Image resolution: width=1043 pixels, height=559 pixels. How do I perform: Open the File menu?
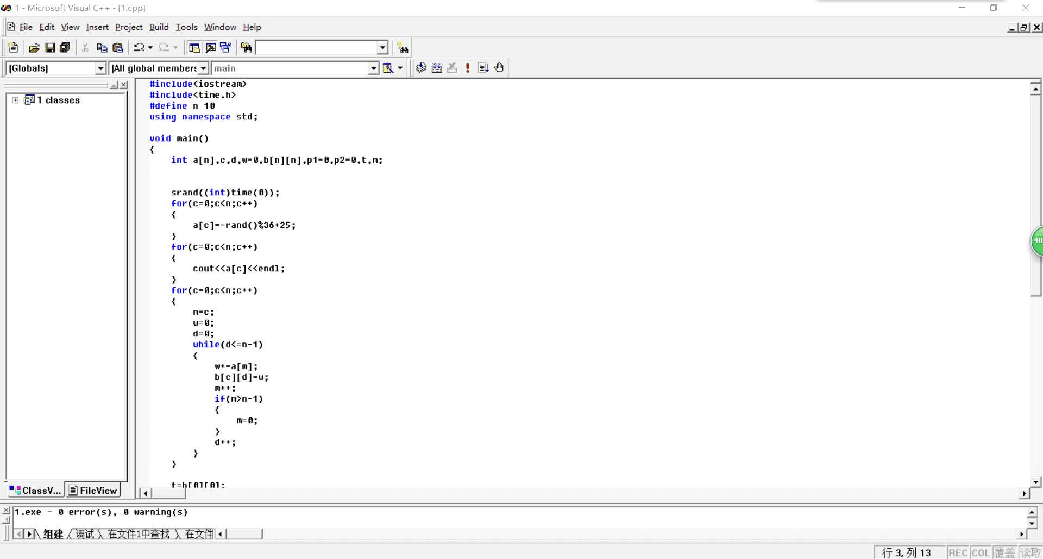26,27
